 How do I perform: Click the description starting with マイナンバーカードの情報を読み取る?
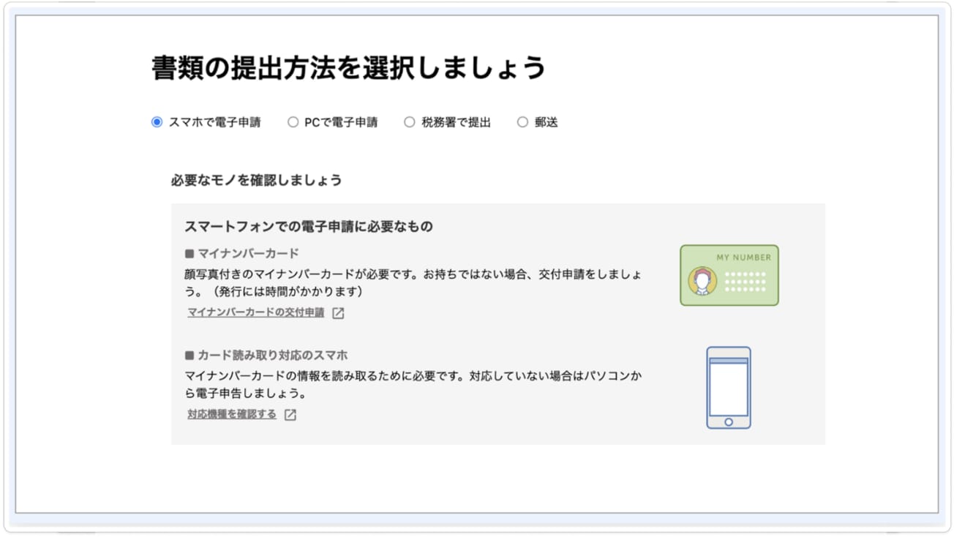[414, 384]
